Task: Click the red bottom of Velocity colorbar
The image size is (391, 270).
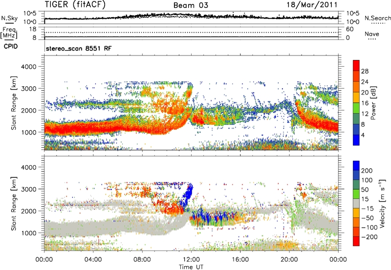Action: coord(356,241)
